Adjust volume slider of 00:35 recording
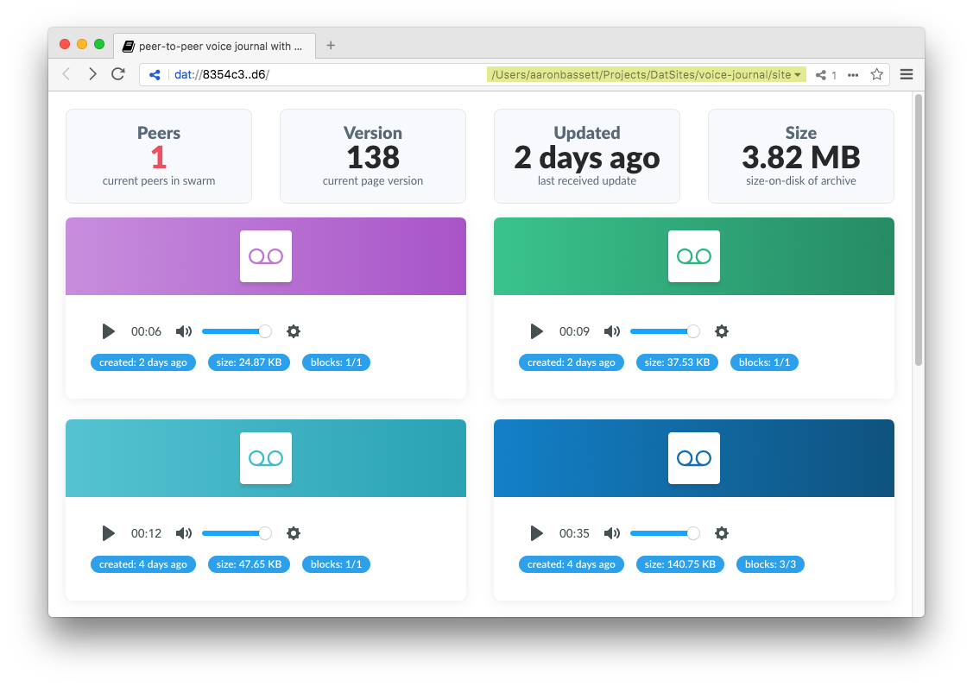 pyautogui.click(x=665, y=532)
